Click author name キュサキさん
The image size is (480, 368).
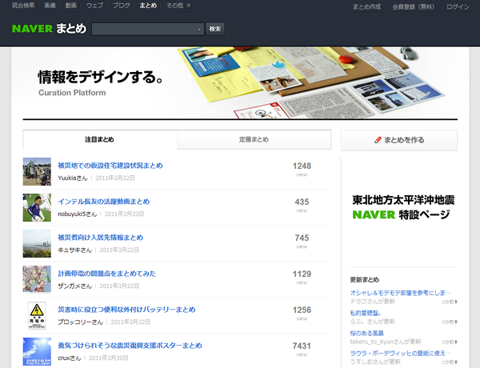pos(74,250)
